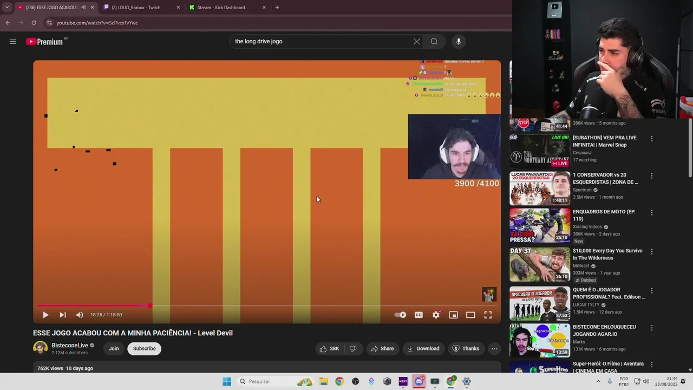
Task: Open the tab search dropdown arrow
Action: (x=6, y=8)
